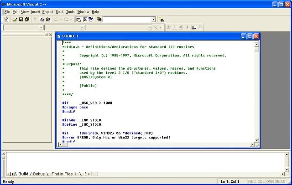292x185 pixels.
Task: Click the Paste clipboard icon
Action: click(48, 19)
